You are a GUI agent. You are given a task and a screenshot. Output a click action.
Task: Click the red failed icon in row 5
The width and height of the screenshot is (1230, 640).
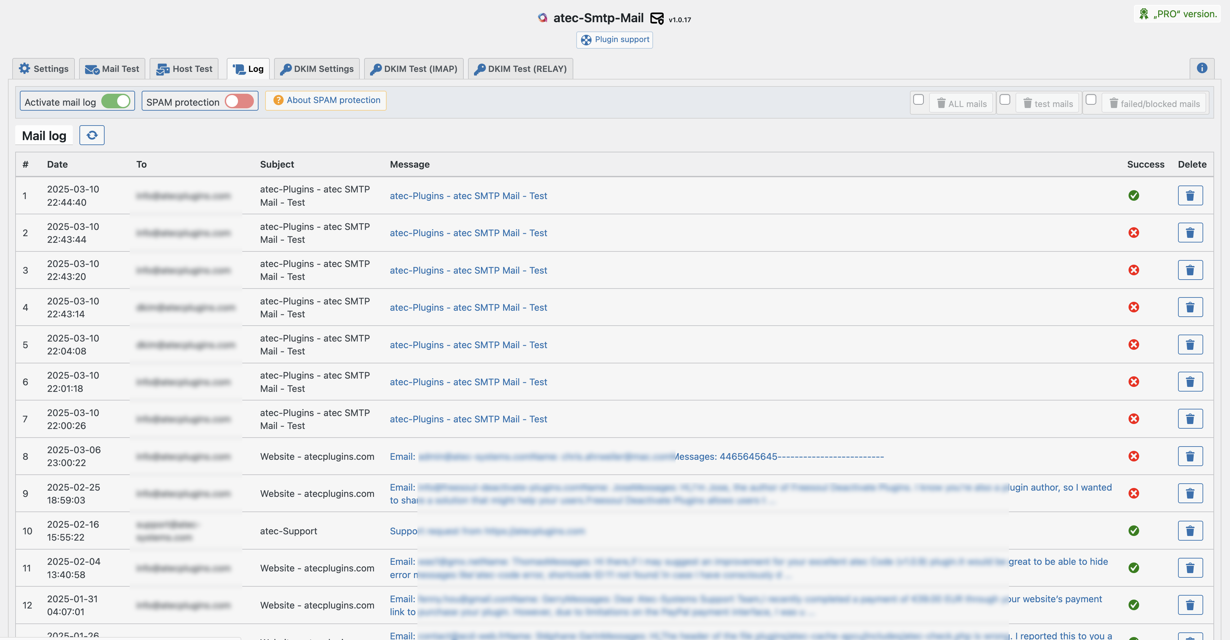click(x=1133, y=345)
